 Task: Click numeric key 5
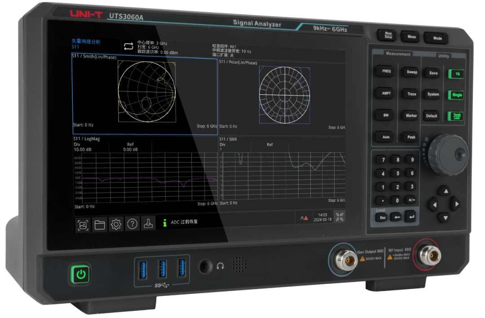coord(397,173)
